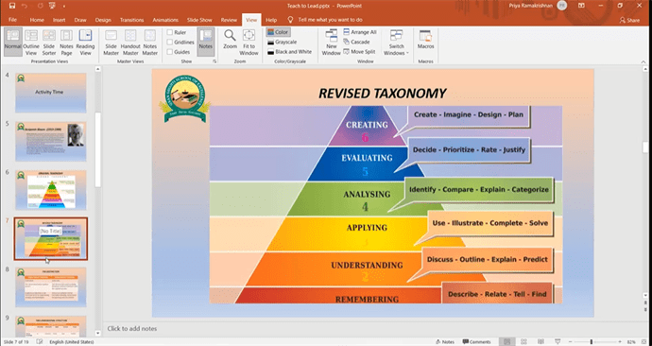
Task: Open Outline View from the ribbon
Action: [31, 42]
